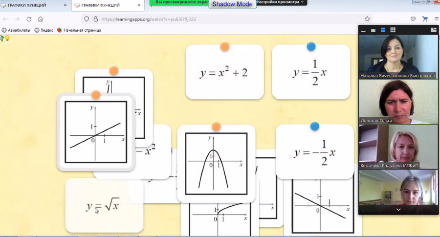This screenshot has width=440, height=237.
Task: Click the shopping cart toolbar icon
Action: tap(425, 19)
